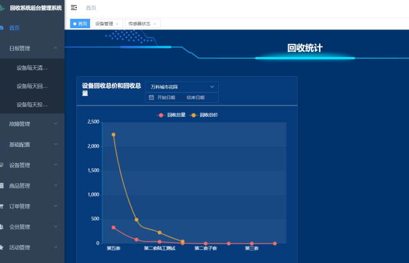This screenshot has height=263, width=409.
Task: Click the 首页 breadcrumb in the header
Action: 91,8
